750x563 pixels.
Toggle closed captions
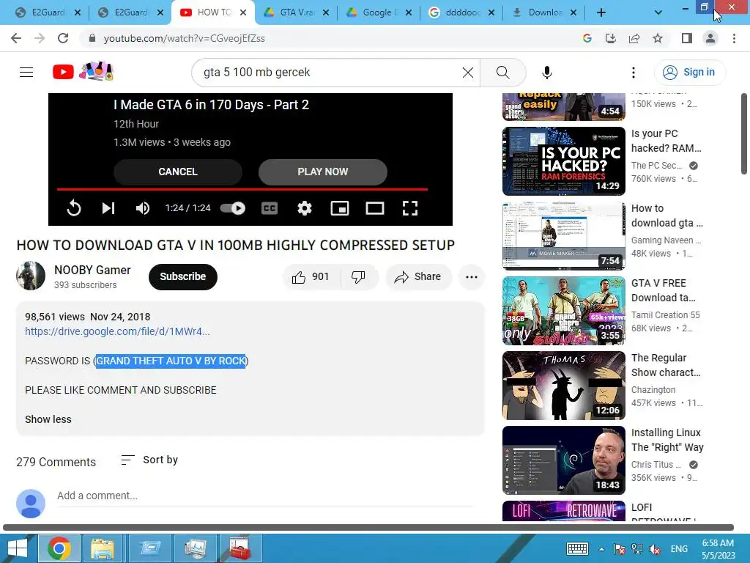[270, 208]
